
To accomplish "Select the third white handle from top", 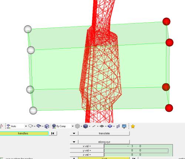I will 30,90.
